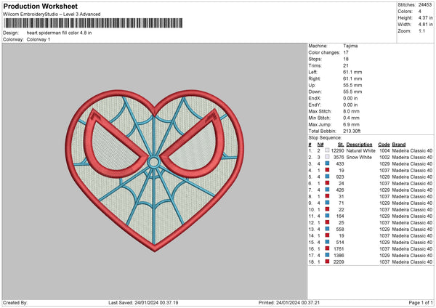Click the red swatch in stop row 18
The image size is (436, 308).
[327, 262]
